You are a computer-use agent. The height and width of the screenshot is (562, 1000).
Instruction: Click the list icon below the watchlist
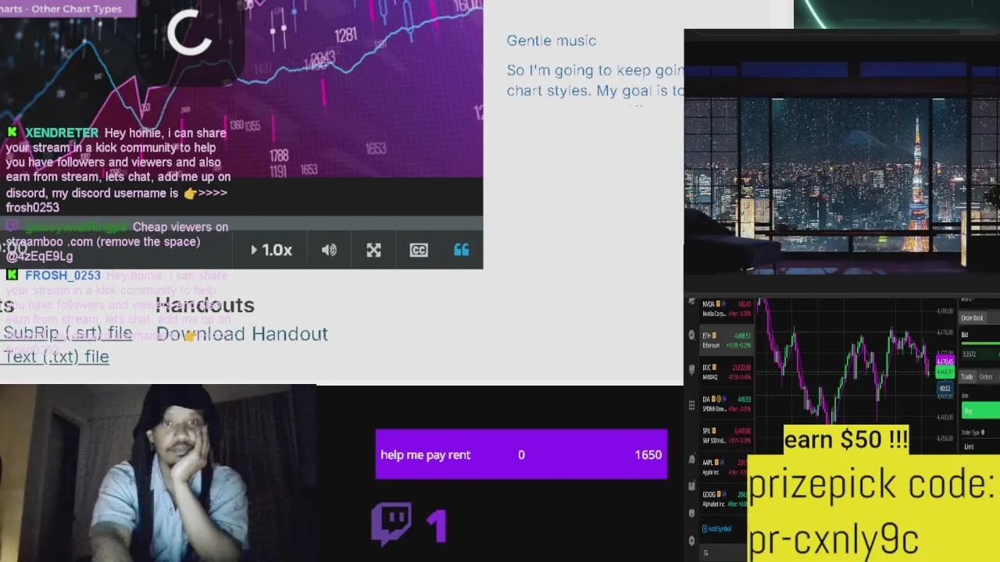click(706, 553)
